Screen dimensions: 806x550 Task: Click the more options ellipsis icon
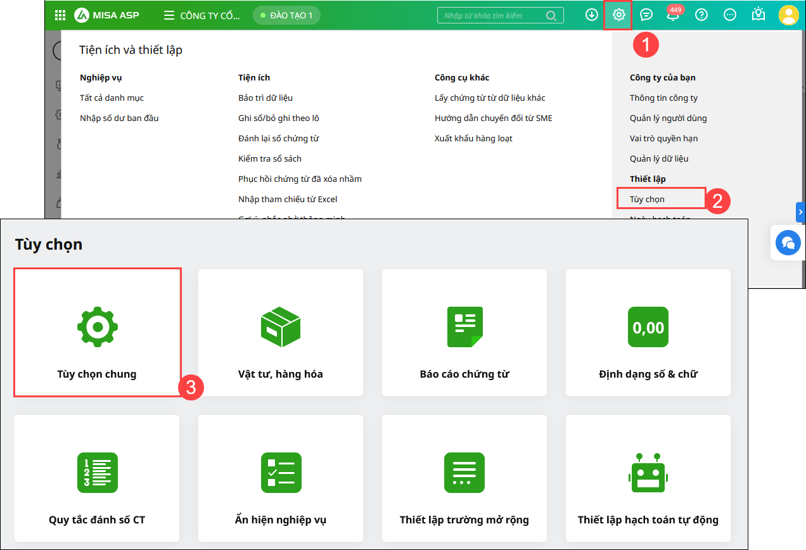point(730,15)
